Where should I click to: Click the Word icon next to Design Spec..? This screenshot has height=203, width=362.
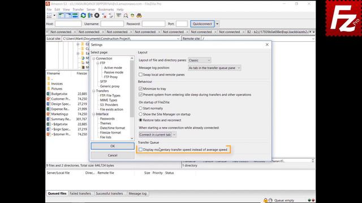[49, 104]
